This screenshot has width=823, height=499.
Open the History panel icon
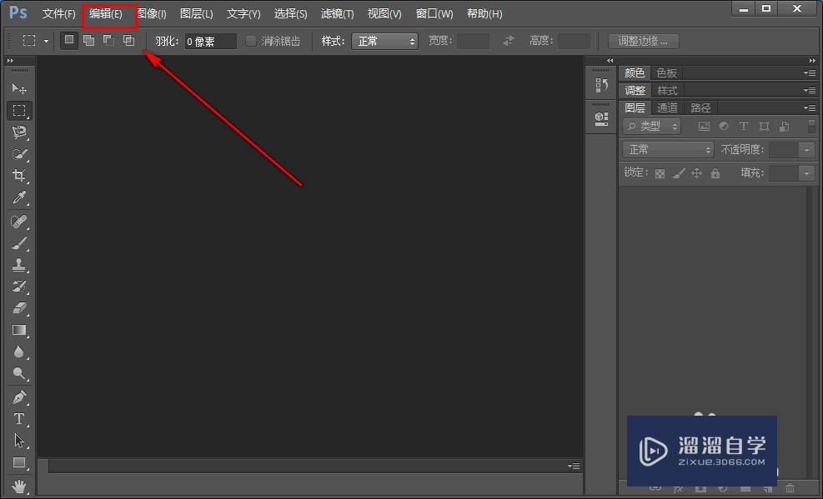pyautogui.click(x=601, y=85)
